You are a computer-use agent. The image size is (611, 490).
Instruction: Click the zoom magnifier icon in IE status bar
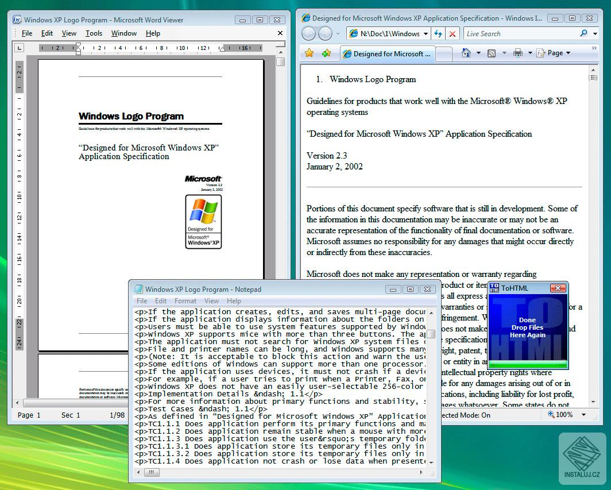(551, 414)
